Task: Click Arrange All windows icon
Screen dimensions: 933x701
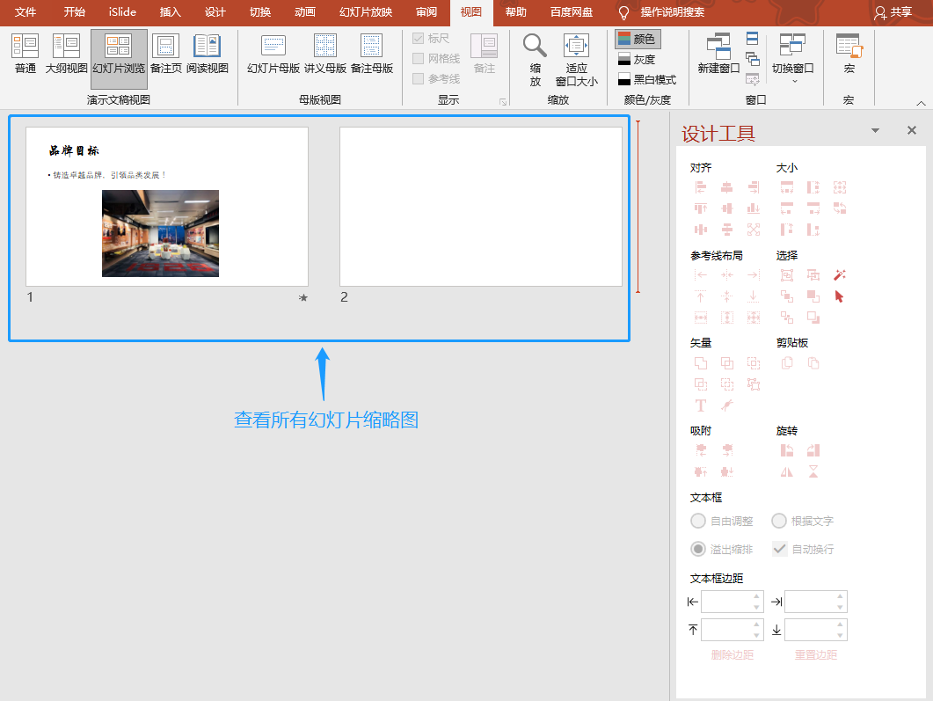Action: click(752, 39)
